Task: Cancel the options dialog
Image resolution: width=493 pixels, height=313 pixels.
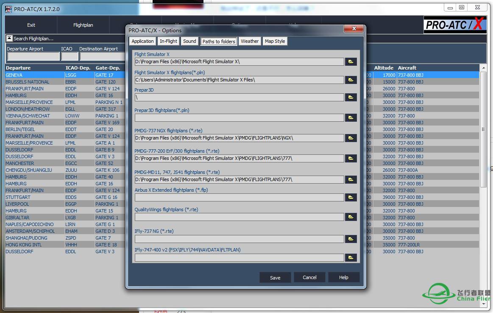Action: 309,277
